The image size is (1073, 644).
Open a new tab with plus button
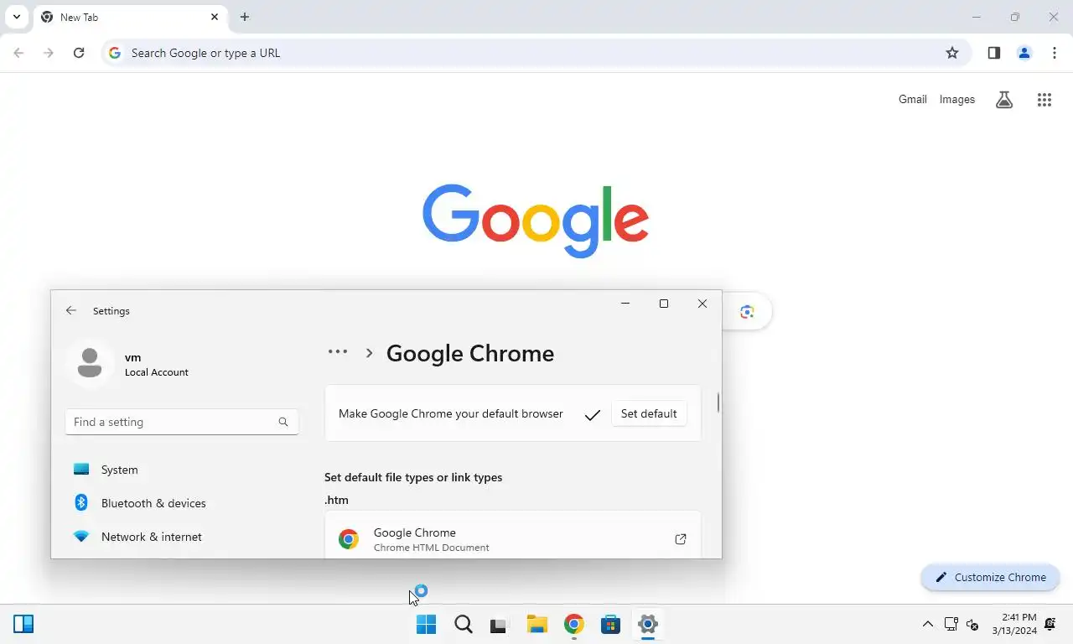point(245,17)
